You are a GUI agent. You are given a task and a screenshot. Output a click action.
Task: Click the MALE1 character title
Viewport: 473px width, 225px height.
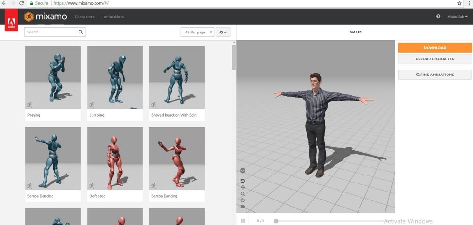pyautogui.click(x=355, y=32)
